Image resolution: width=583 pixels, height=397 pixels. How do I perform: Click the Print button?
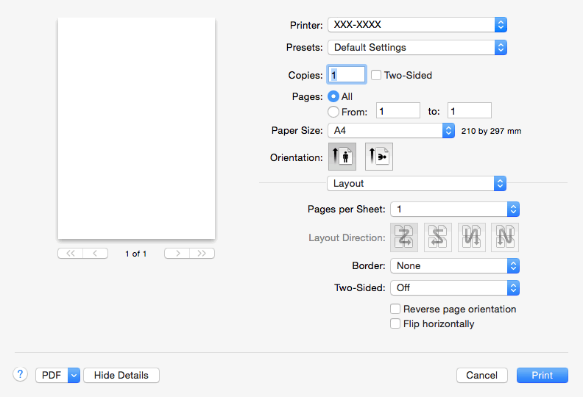[542, 376]
